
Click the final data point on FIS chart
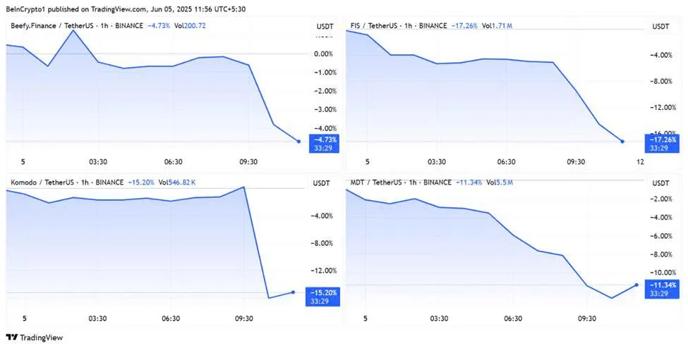(622, 142)
